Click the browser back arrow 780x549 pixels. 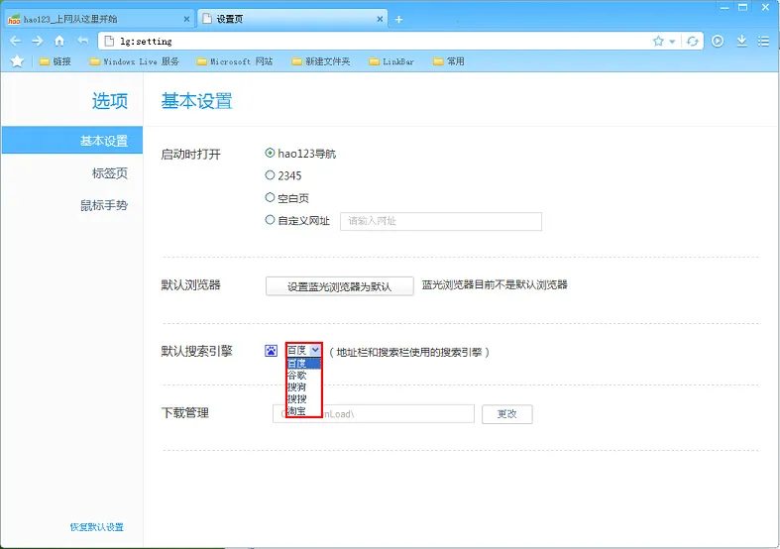[x=15, y=41]
